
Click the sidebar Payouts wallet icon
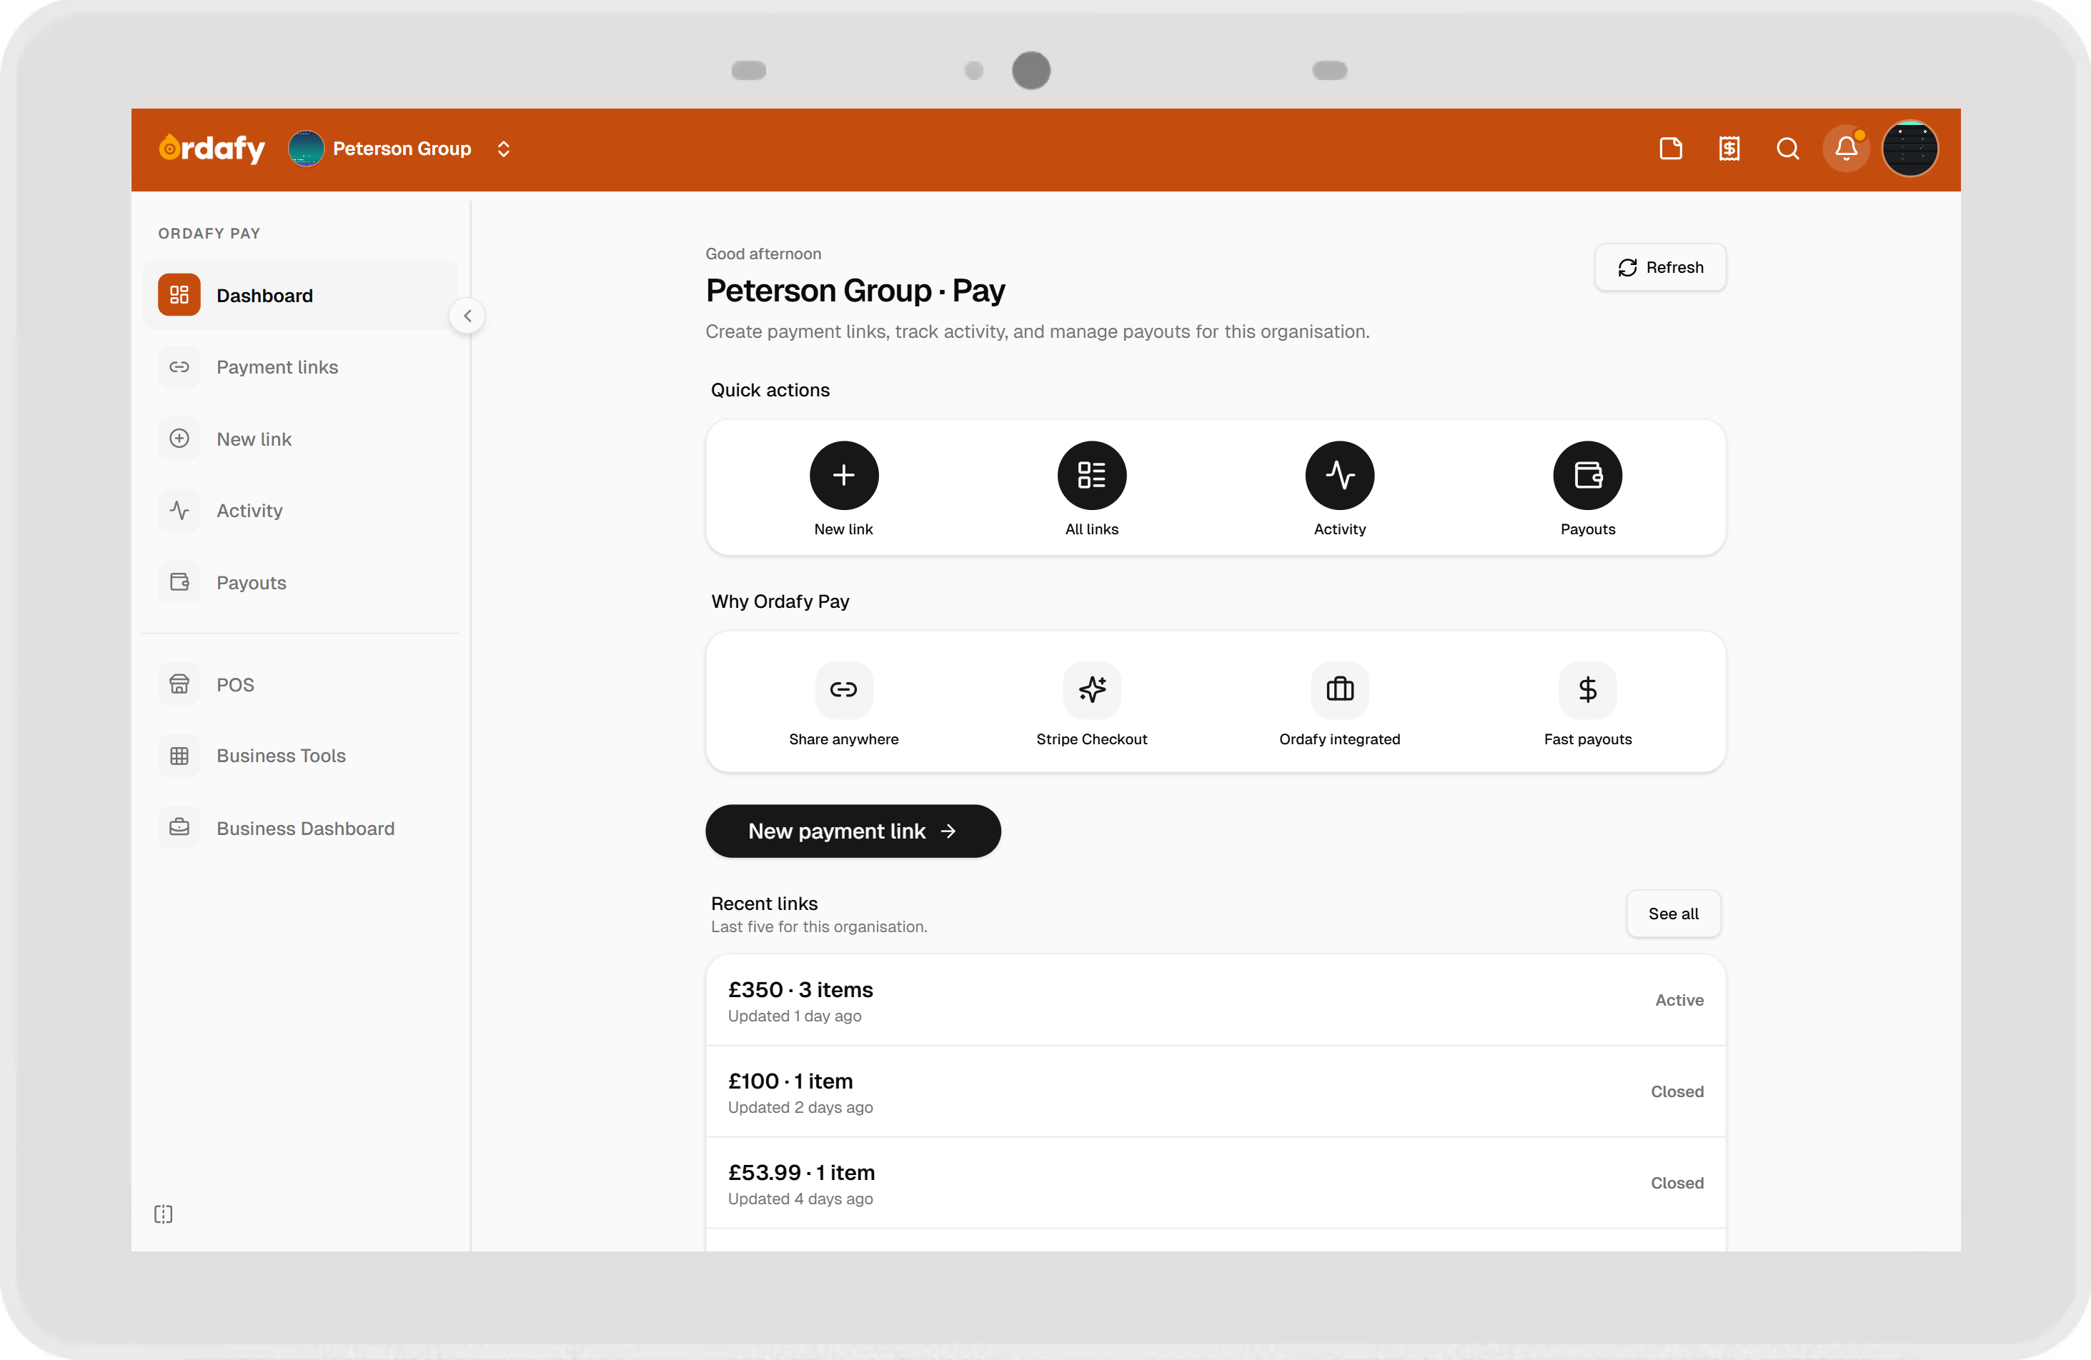pyautogui.click(x=179, y=582)
